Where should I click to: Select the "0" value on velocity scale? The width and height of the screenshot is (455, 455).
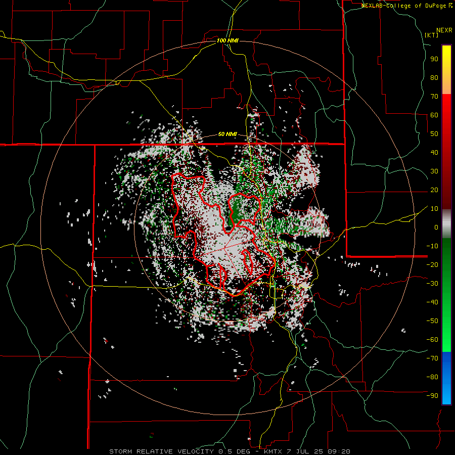click(x=436, y=227)
